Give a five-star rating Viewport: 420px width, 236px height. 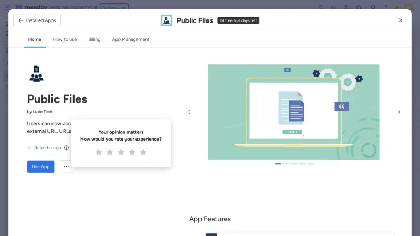click(143, 152)
